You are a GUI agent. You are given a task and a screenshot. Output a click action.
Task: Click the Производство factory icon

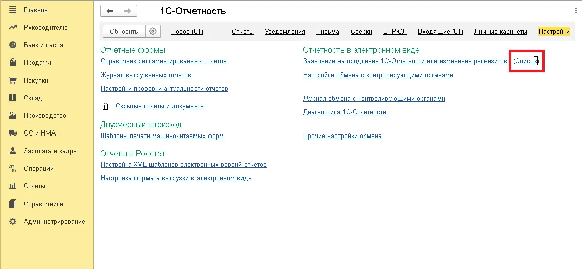[x=13, y=115]
